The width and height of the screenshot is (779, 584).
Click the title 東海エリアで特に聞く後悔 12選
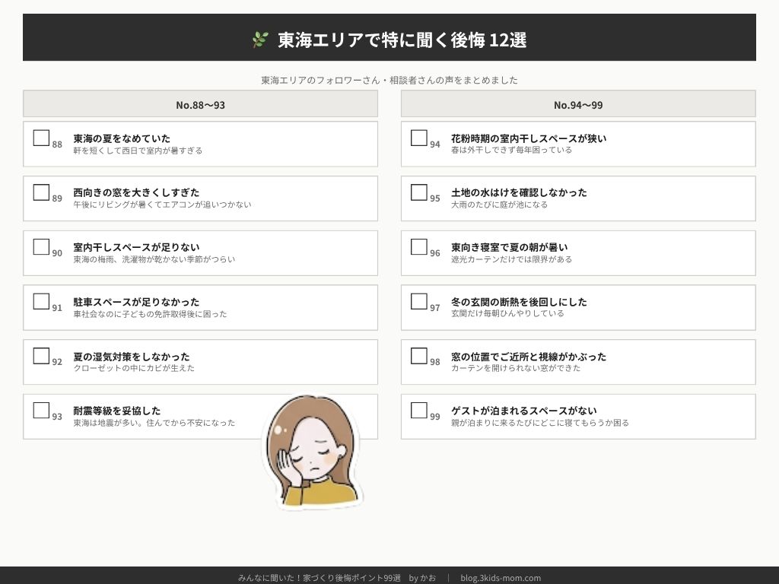[402, 40]
